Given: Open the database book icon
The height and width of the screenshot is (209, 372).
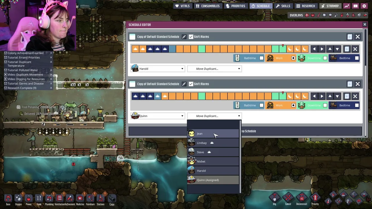Looking at the screenshot, I should click(x=355, y=6).
